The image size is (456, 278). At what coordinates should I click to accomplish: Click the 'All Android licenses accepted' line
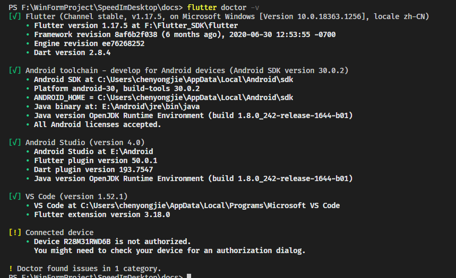97,124
